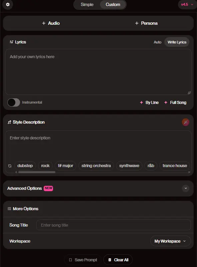Click the style tags horizontal scrollbar

[37, 172]
